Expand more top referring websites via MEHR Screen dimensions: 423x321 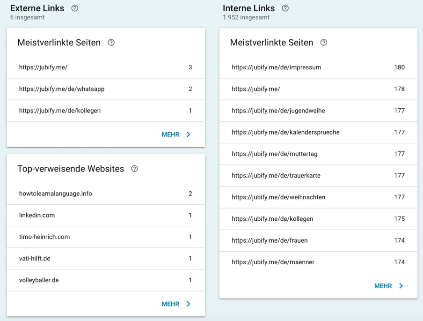[x=169, y=304]
